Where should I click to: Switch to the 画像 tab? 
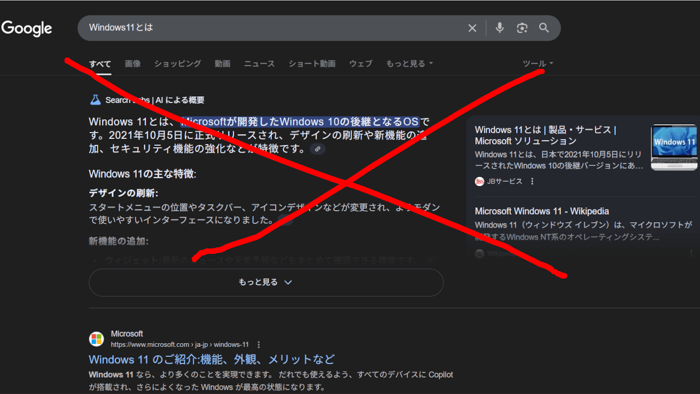pos(133,63)
